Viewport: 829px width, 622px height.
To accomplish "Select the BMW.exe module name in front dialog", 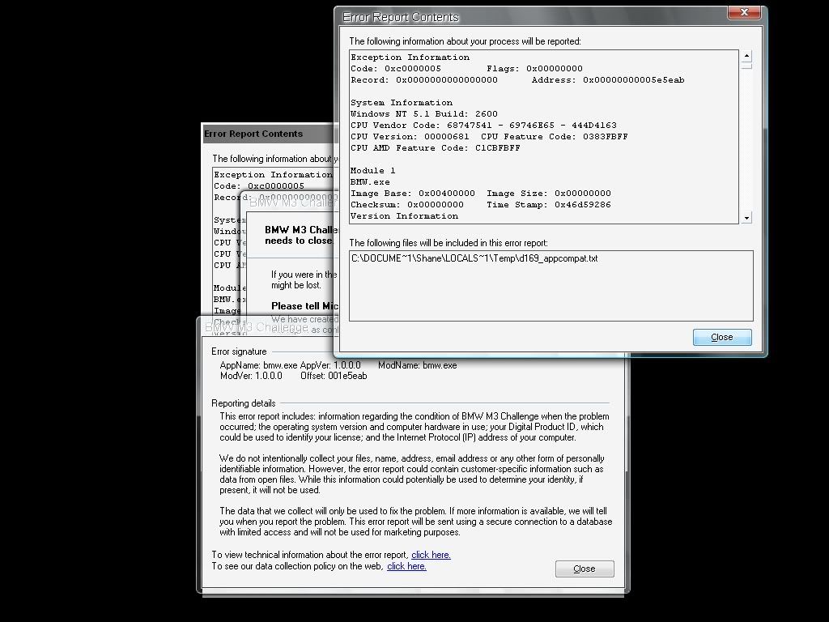I will pos(370,182).
